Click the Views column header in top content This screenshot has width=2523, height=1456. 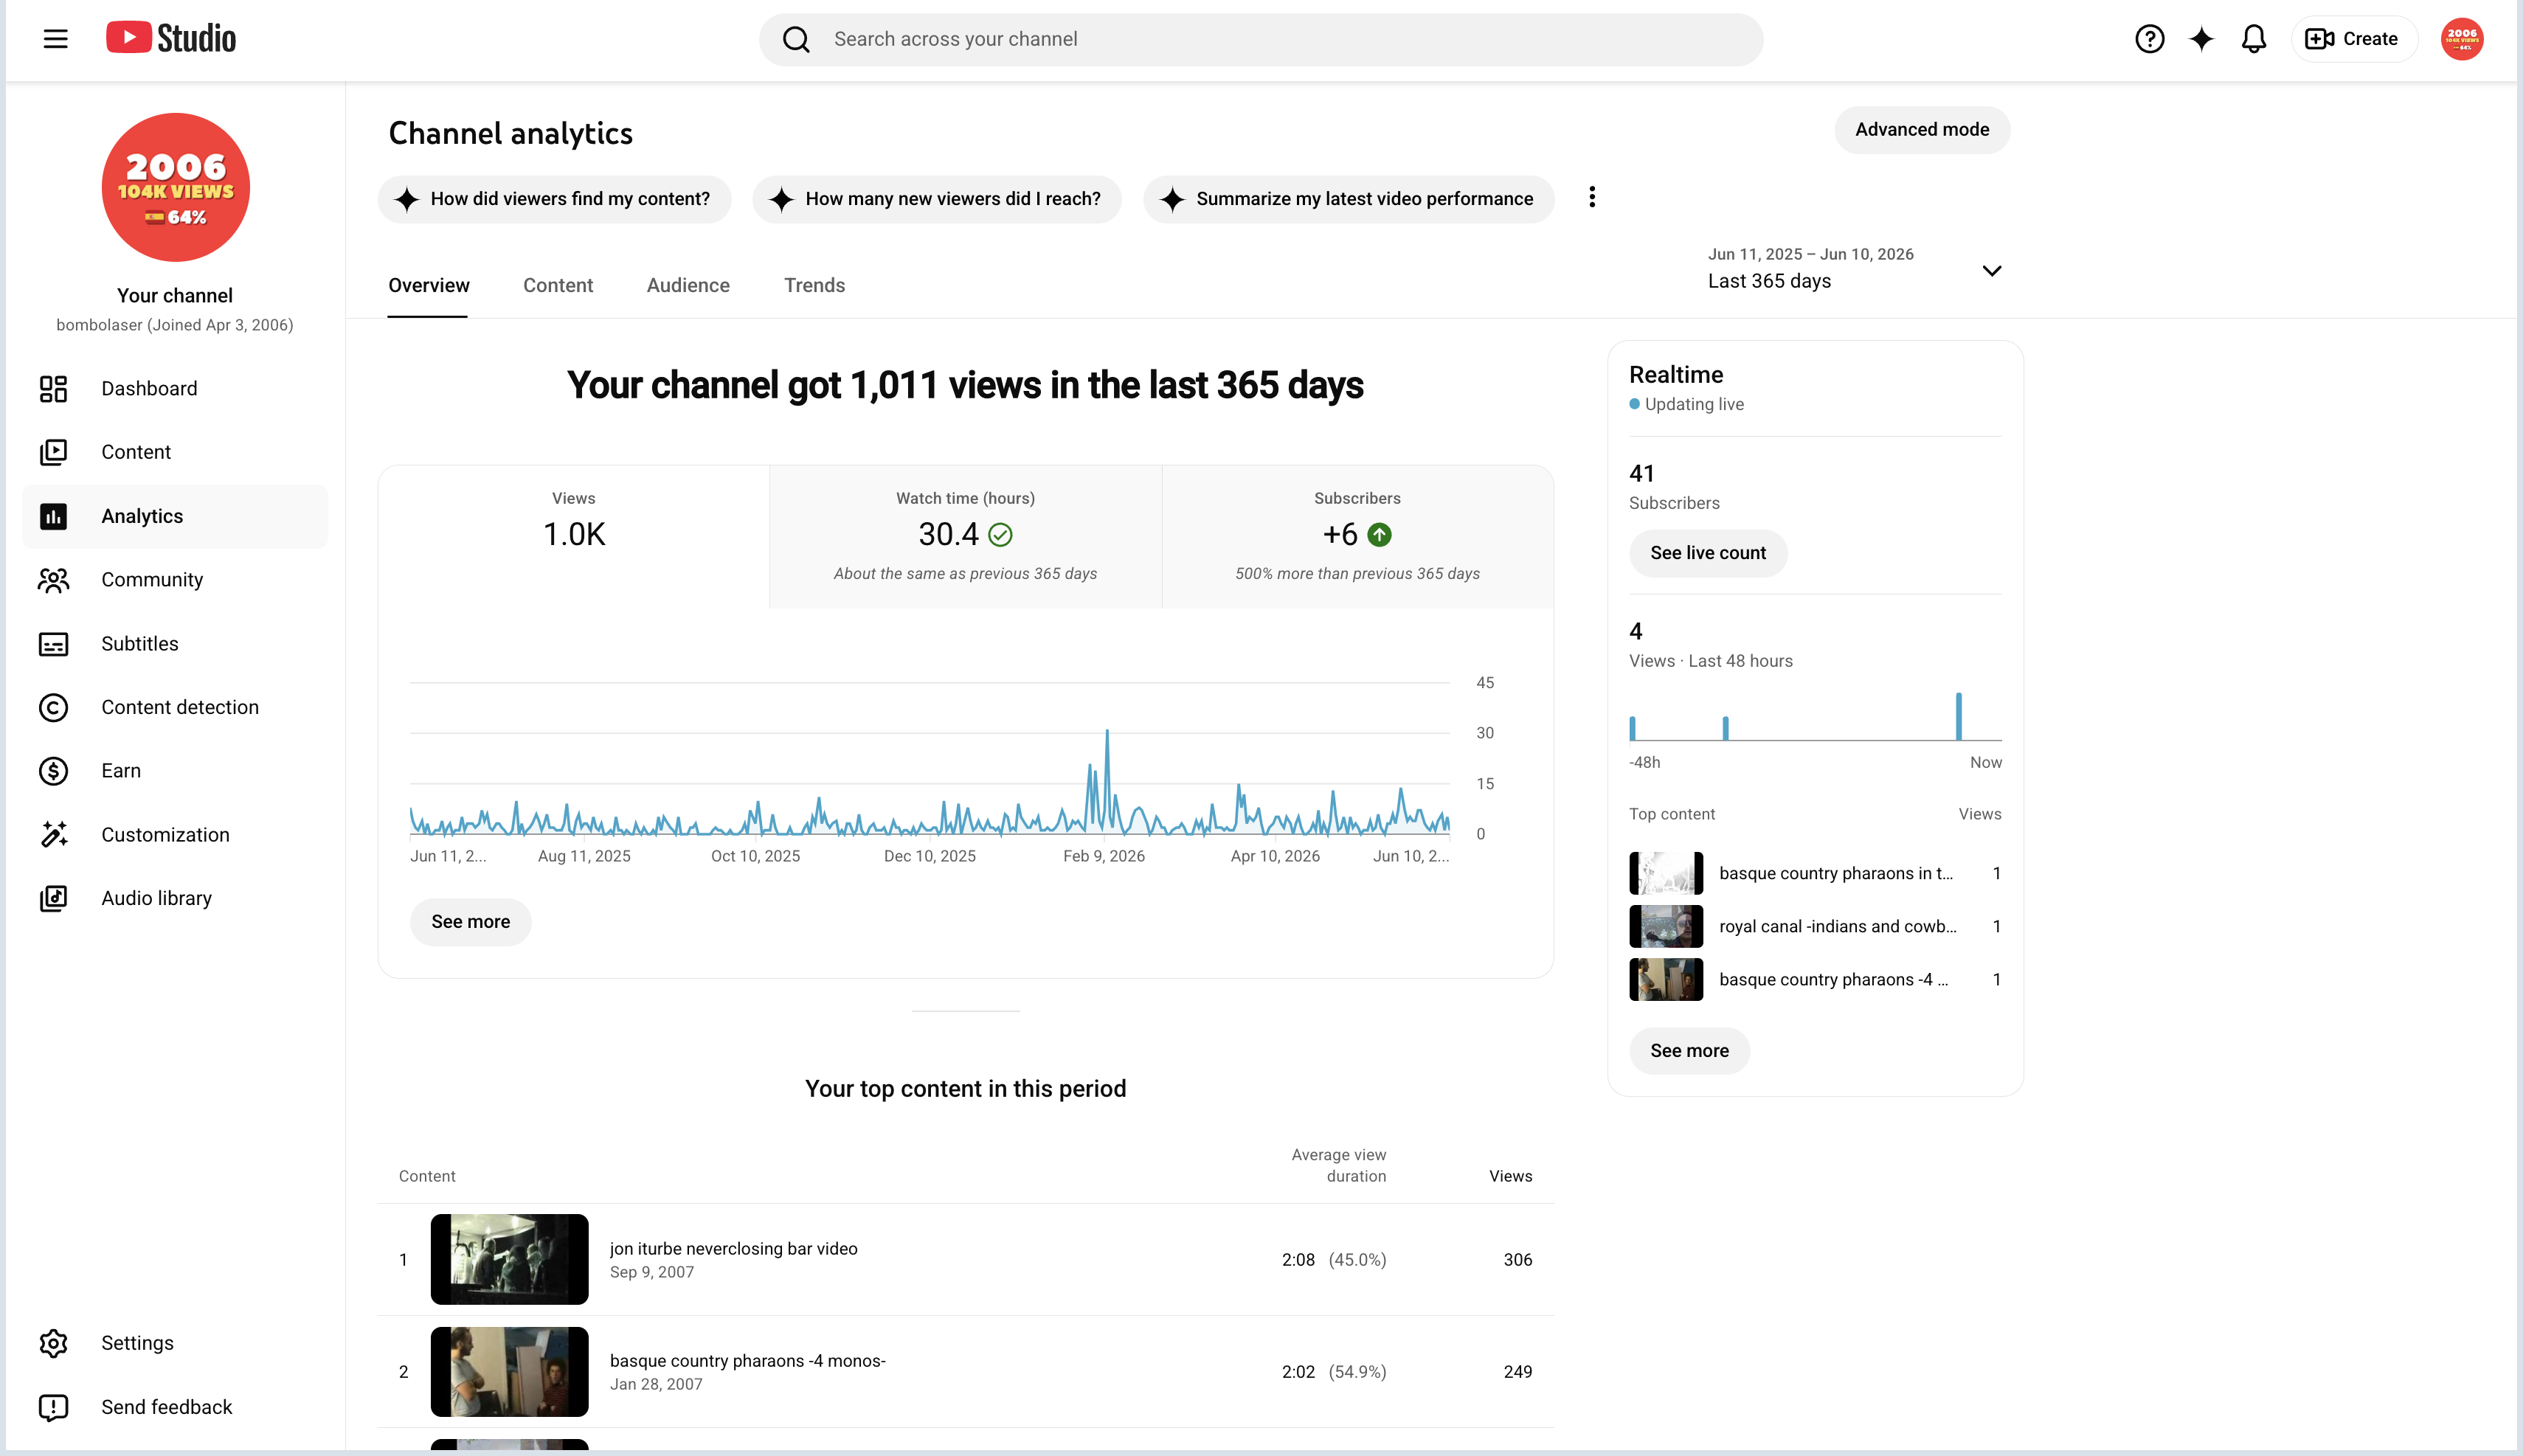[1510, 1176]
